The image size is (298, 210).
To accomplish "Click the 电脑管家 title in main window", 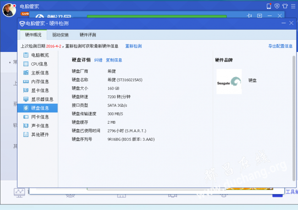I will pos(29,6).
